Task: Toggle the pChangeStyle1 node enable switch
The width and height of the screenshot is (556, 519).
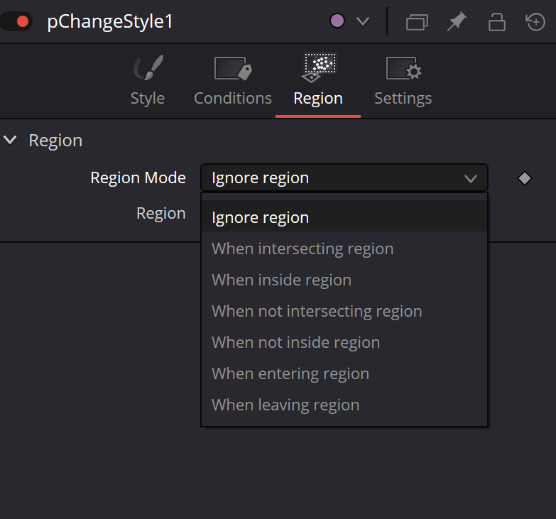Action: coord(16,21)
